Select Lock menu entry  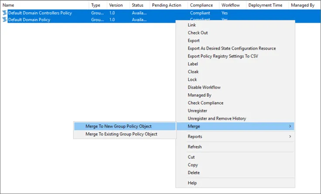[x=192, y=79]
